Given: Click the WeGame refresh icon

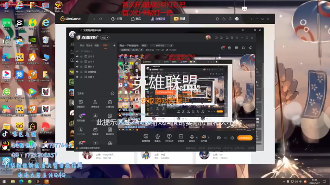Looking at the screenshot, I should coord(101,19).
